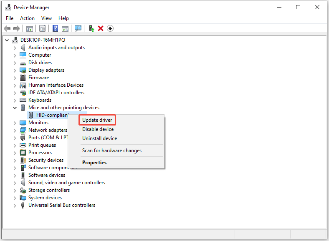Click the Print queues printer icon
This screenshot has width=329, height=241.
tap(23, 145)
